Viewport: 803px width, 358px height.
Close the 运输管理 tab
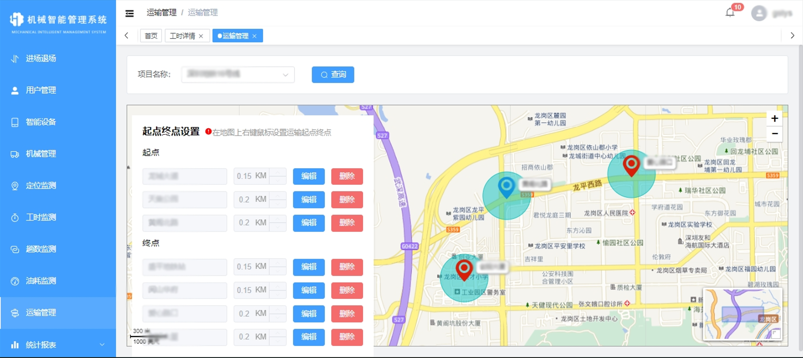255,36
